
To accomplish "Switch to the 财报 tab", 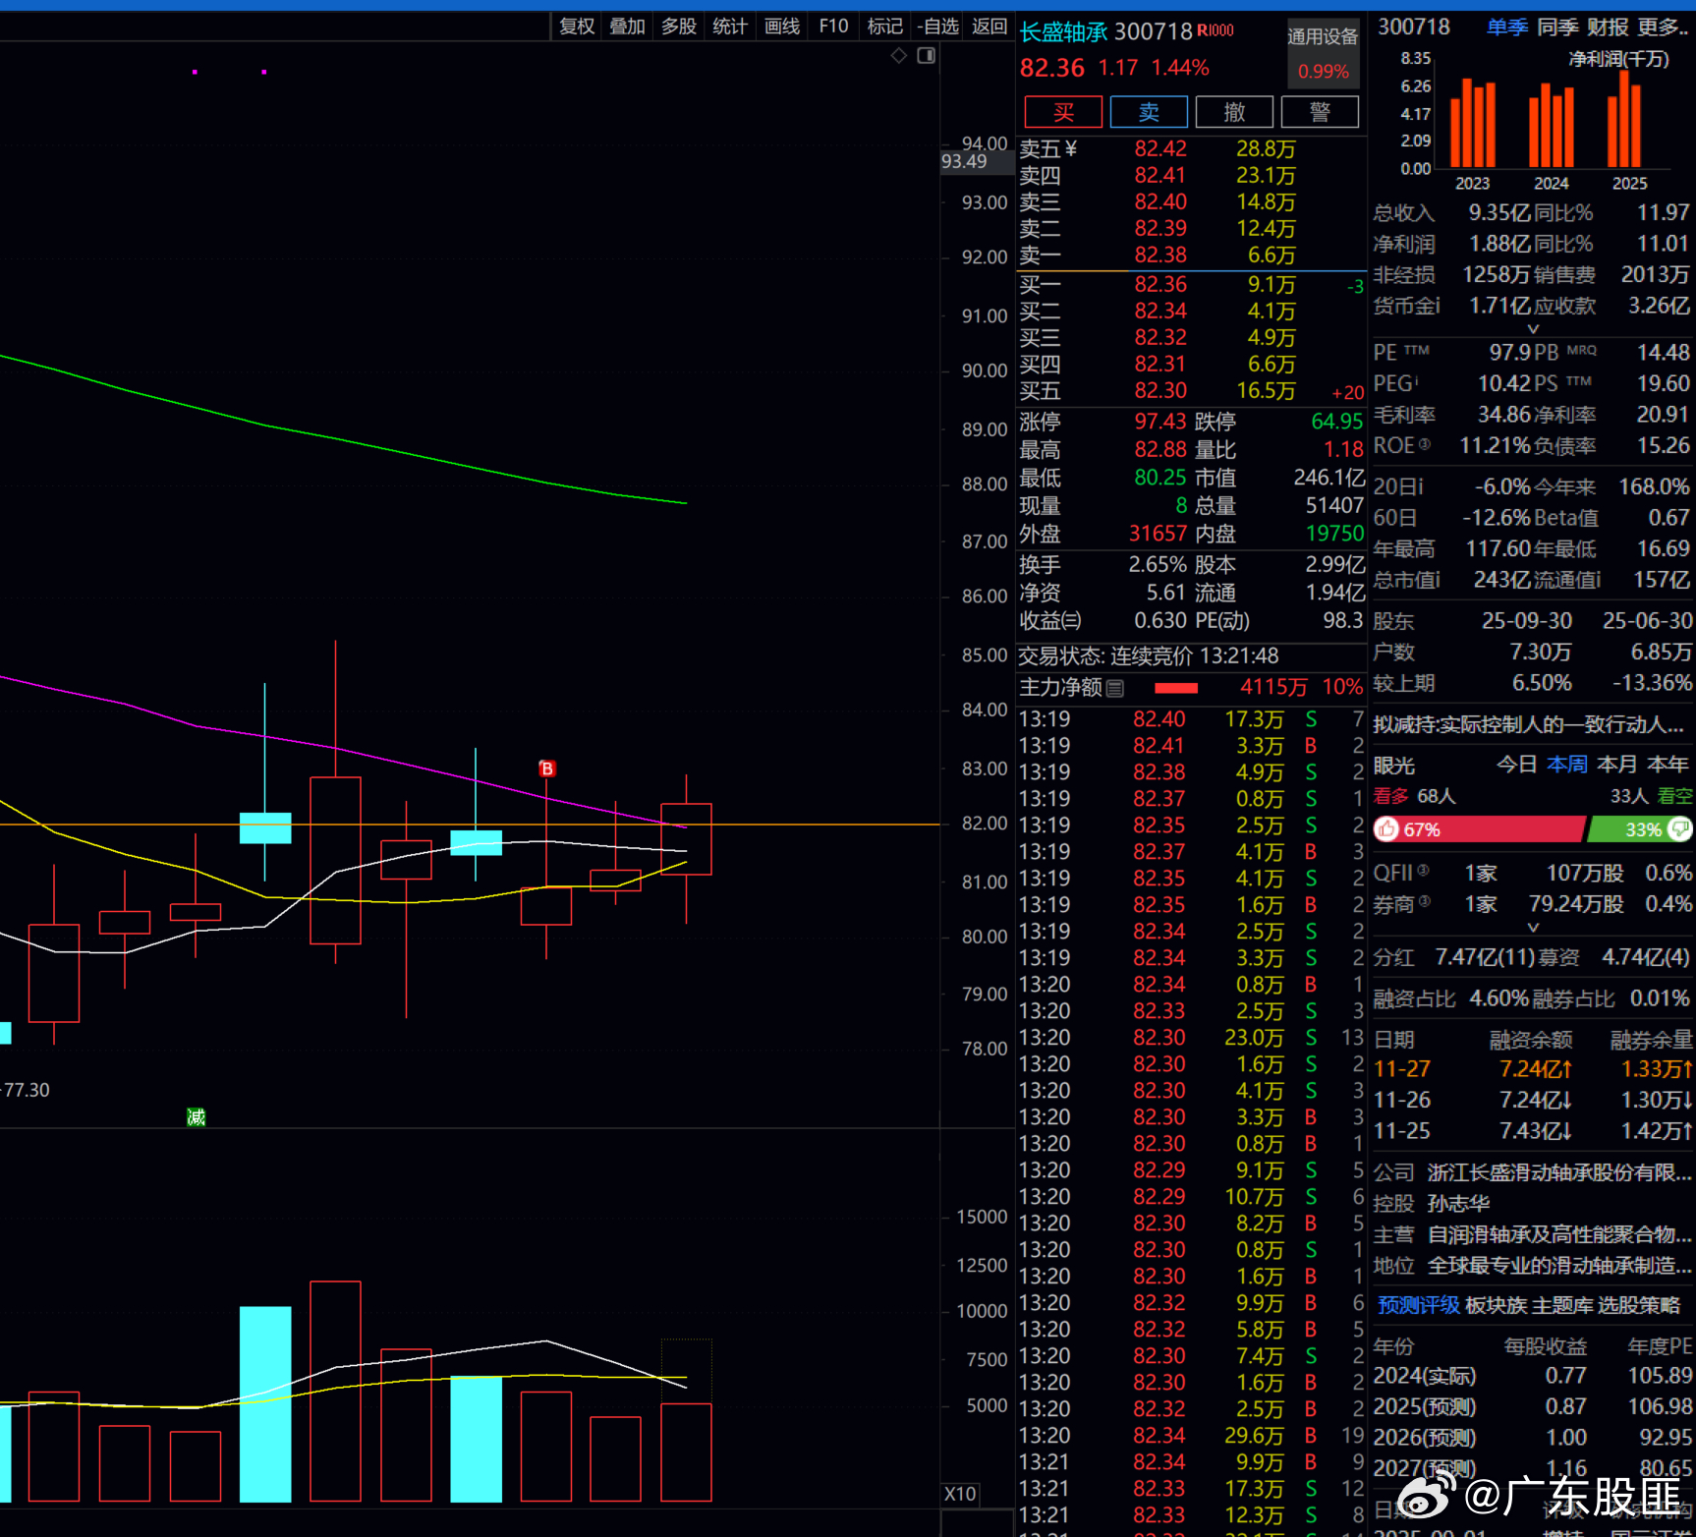I will 1608,28.
